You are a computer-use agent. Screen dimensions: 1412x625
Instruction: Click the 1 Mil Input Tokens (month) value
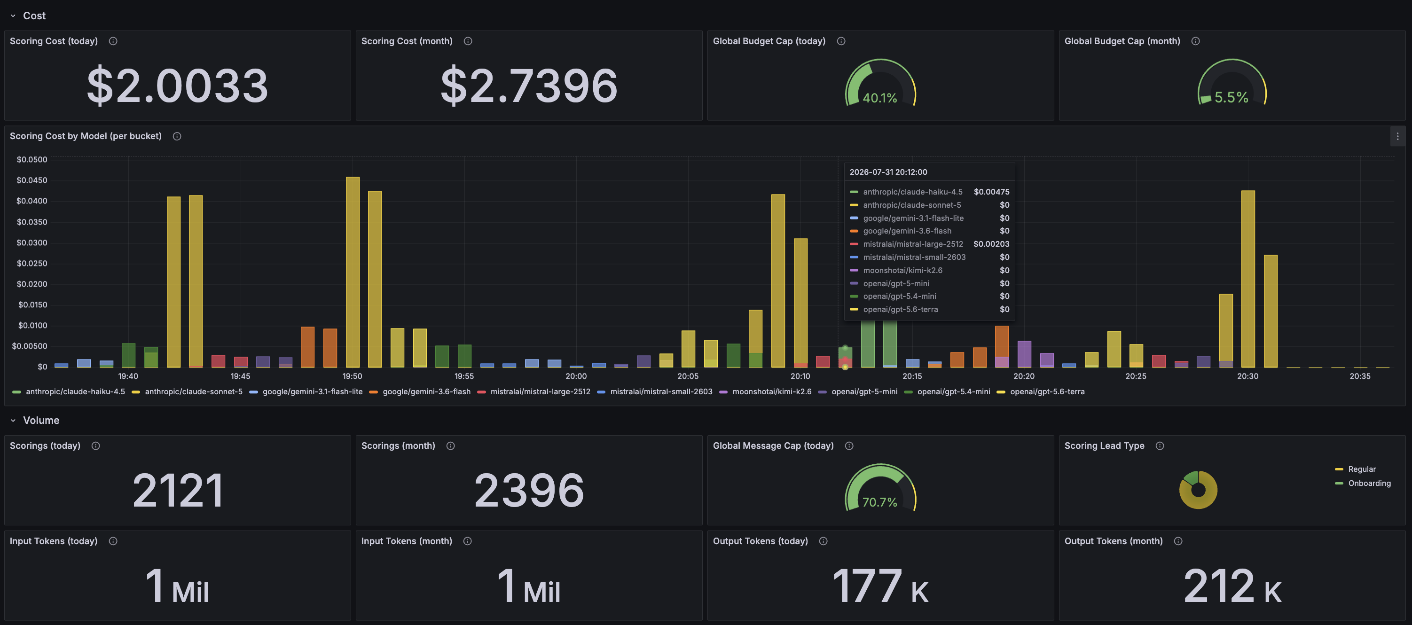(x=529, y=586)
